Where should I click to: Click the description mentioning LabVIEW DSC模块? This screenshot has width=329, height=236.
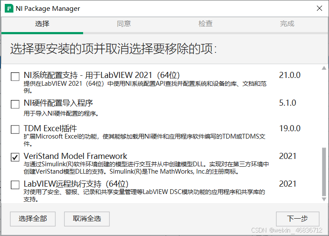pyautogui.click(x=144, y=195)
